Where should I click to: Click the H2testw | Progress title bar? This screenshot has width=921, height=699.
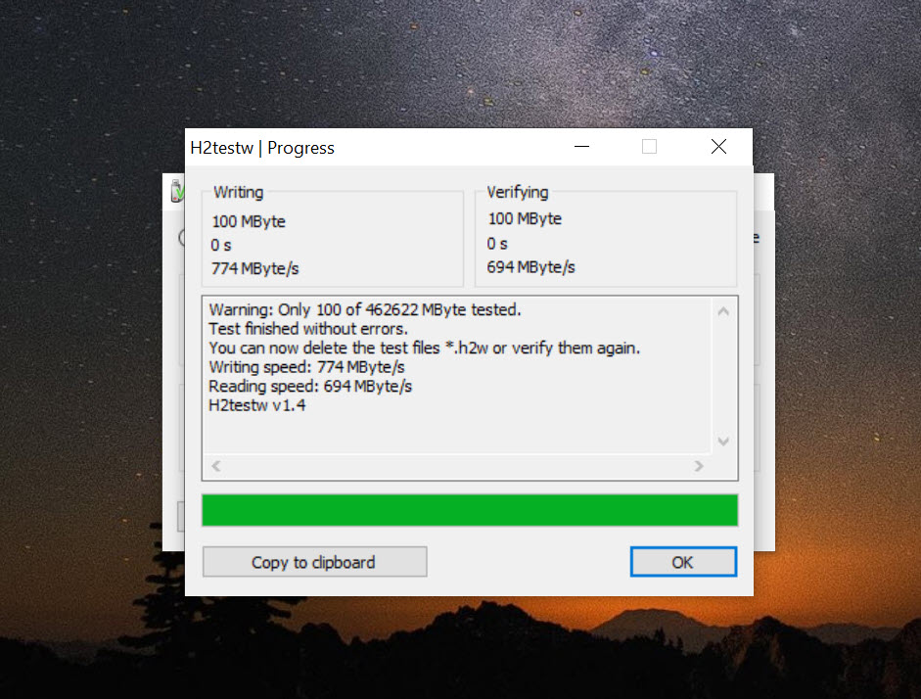click(376, 148)
